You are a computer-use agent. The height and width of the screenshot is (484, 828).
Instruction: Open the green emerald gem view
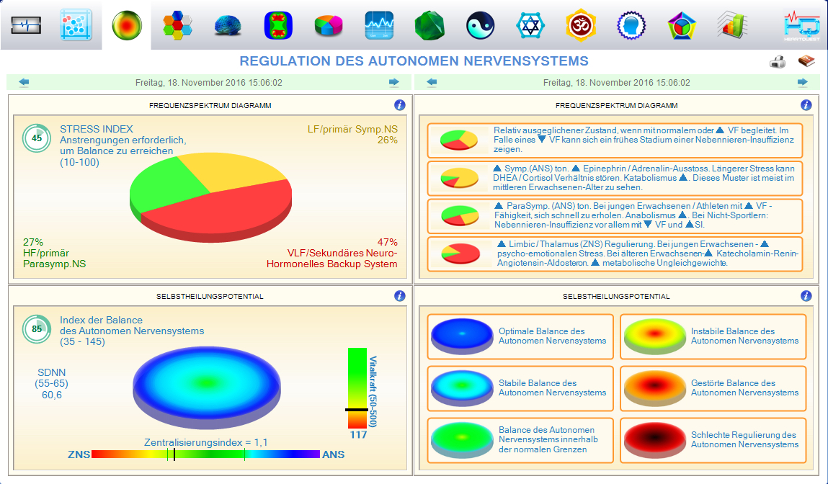(x=429, y=26)
